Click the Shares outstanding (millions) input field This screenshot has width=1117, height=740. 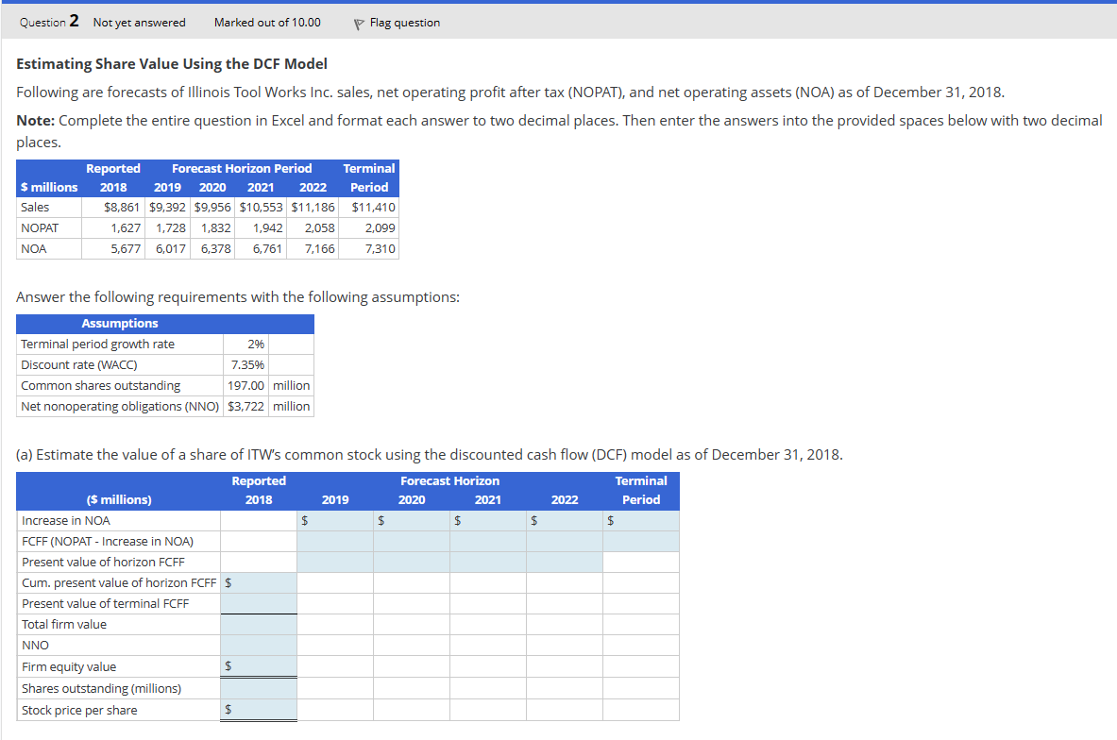click(259, 687)
